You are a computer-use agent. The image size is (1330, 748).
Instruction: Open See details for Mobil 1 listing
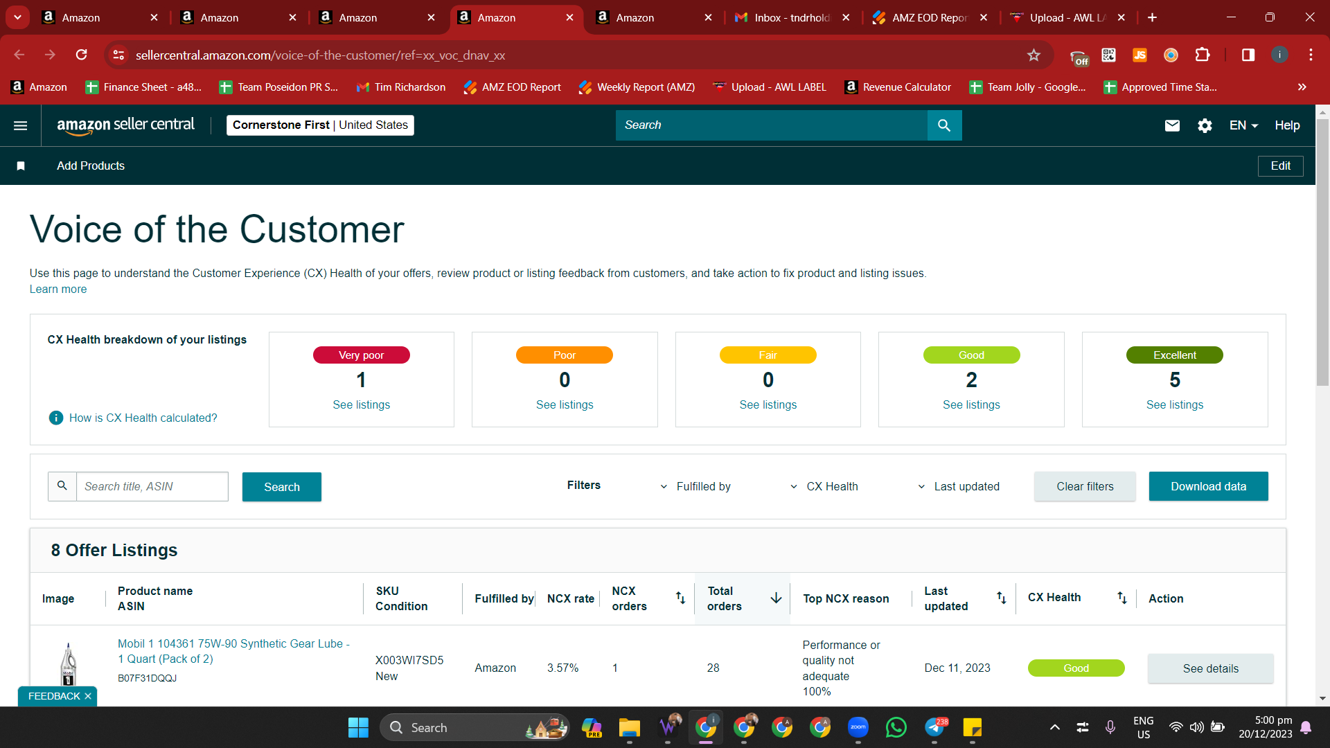click(x=1210, y=668)
